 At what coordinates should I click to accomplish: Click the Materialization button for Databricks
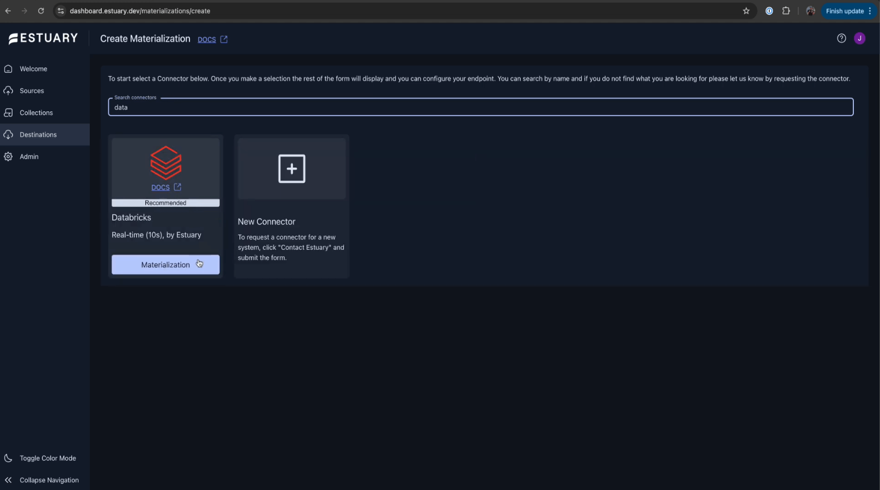point(165,265)
